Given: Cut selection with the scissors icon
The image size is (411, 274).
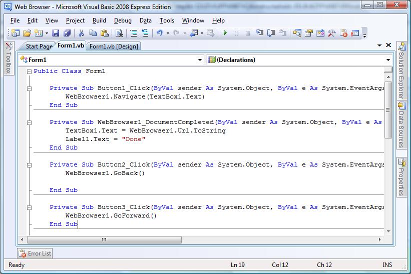Looking at the screenshot, I should (81, 33).
